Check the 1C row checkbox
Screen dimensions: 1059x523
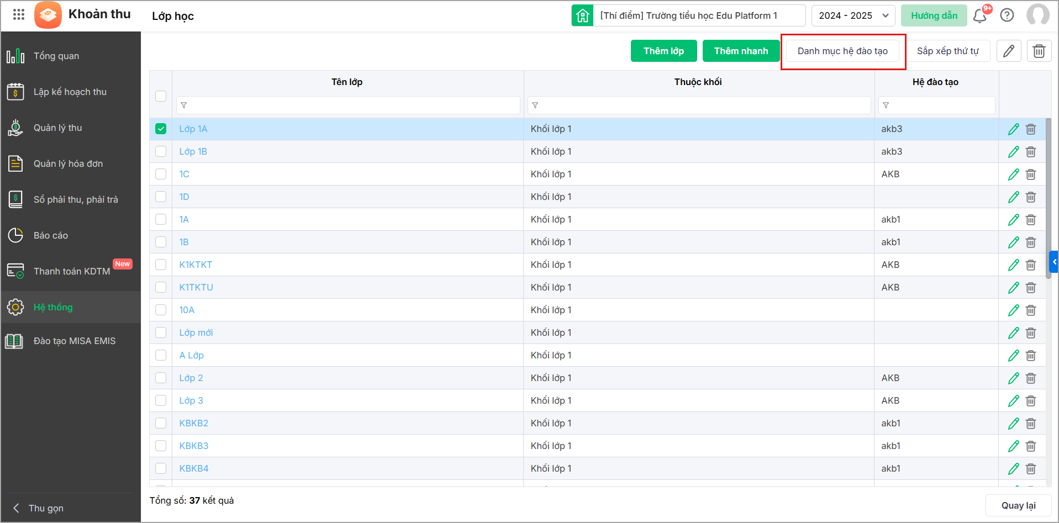coord(161,174)
